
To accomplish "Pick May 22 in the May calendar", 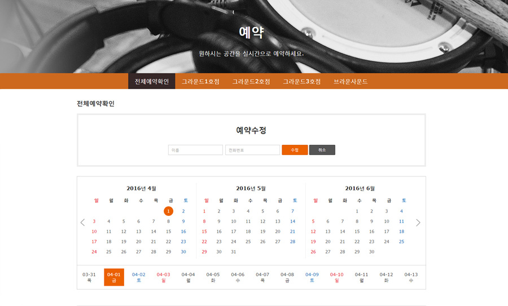I will 204,242.
